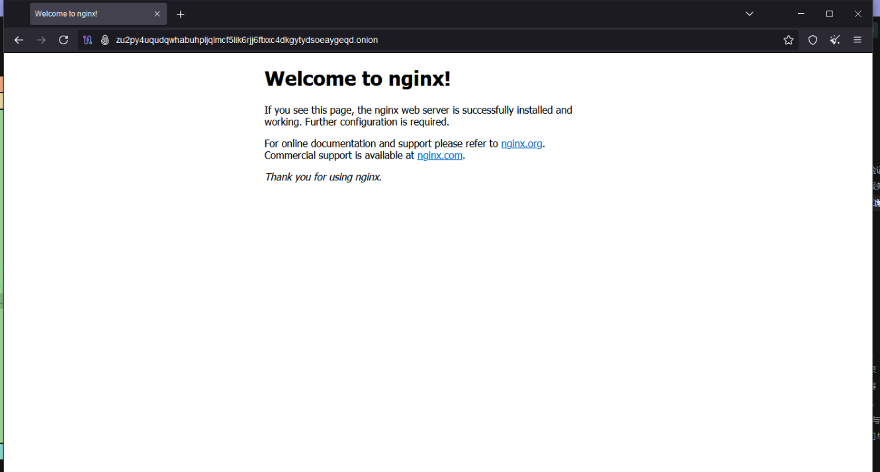Click text 'working. Further configuration is required.'
This screenshot has width=880, height=472.
click(357, 122)
